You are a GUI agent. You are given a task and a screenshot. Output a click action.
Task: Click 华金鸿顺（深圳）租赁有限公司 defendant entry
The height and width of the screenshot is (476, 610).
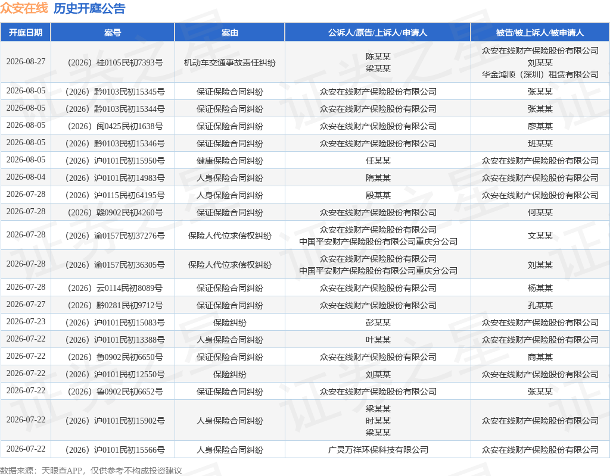click(x=540, y=74)
